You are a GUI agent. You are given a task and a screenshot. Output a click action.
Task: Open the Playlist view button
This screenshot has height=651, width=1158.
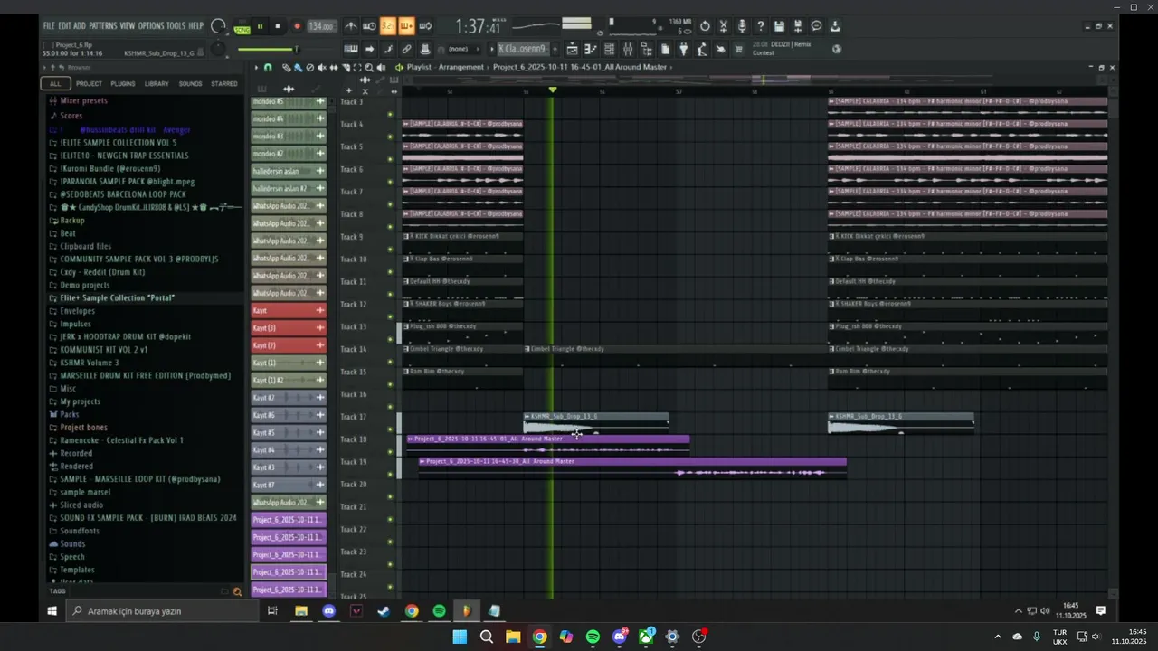(x=572, y=49)
